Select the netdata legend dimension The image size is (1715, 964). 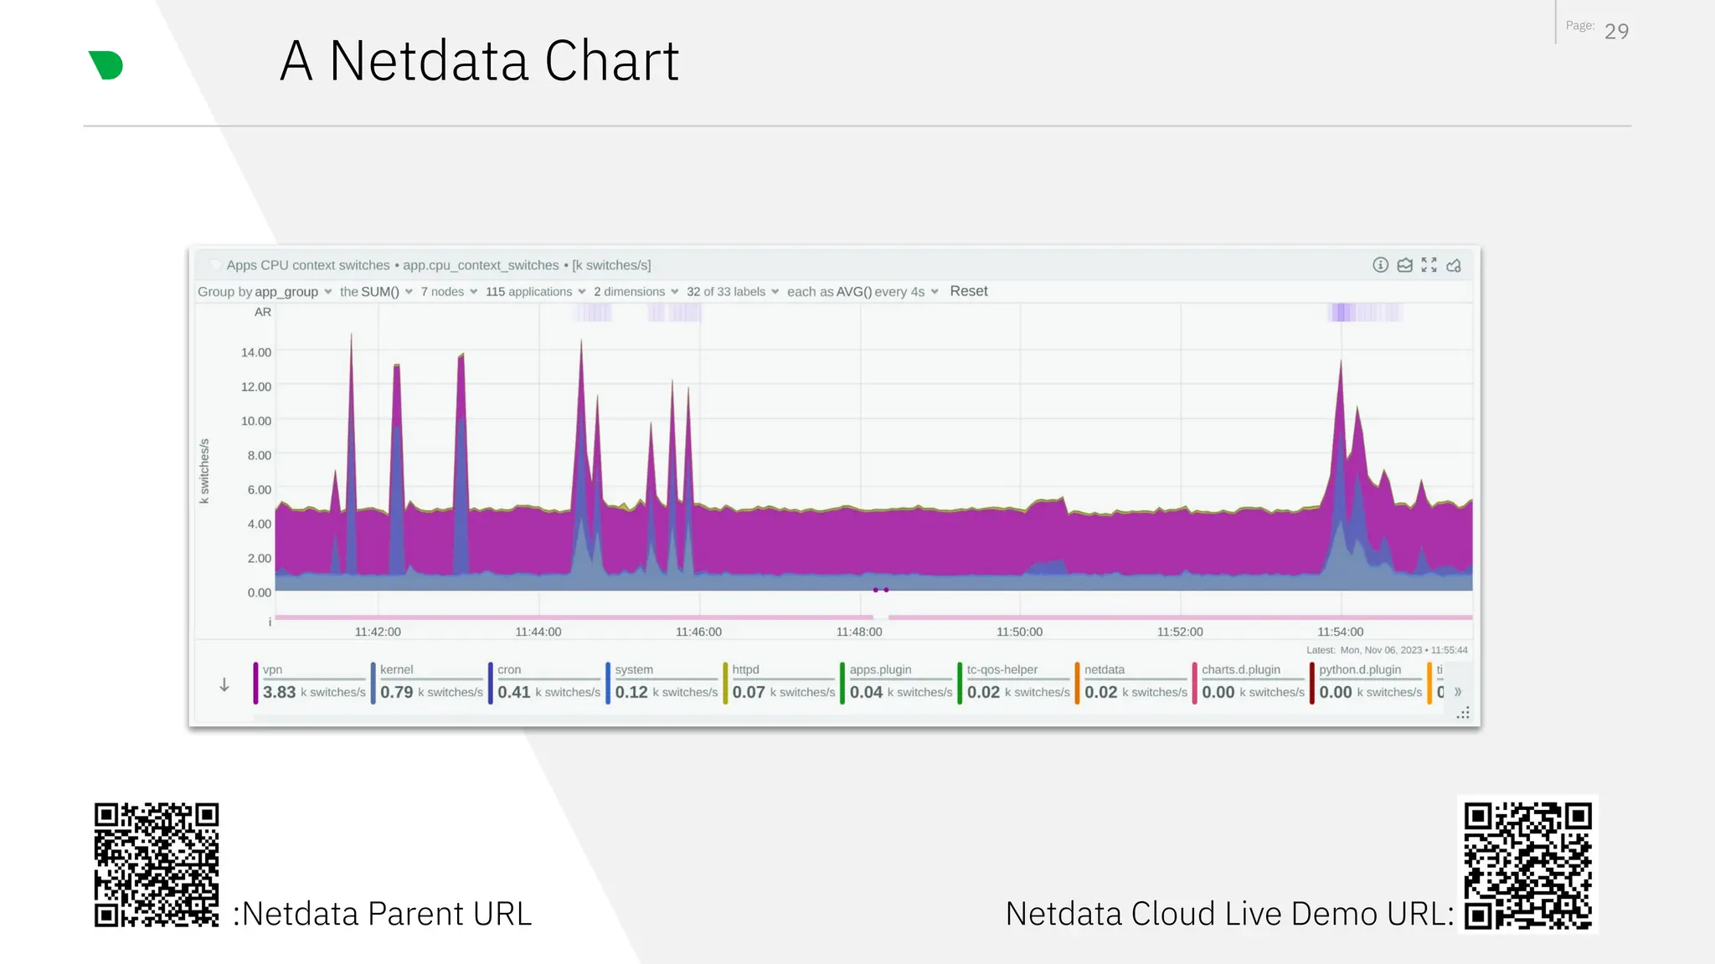pos(1130,683)
